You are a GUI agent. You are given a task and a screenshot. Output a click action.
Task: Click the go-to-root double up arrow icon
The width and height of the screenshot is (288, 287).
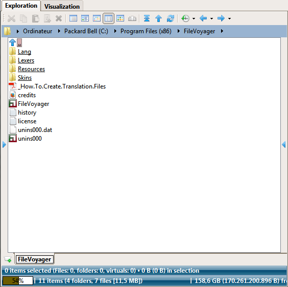[x=147, y=18]
